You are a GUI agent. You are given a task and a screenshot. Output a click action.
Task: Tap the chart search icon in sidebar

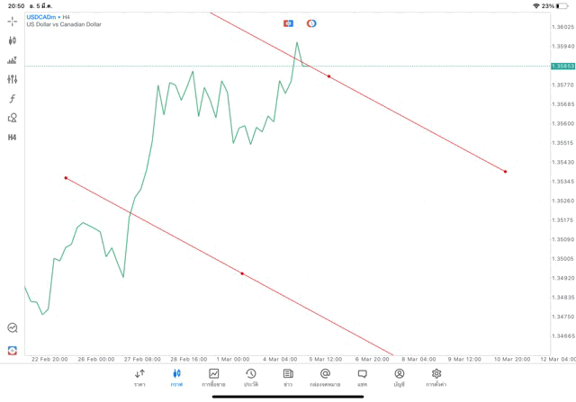(13, 328)
